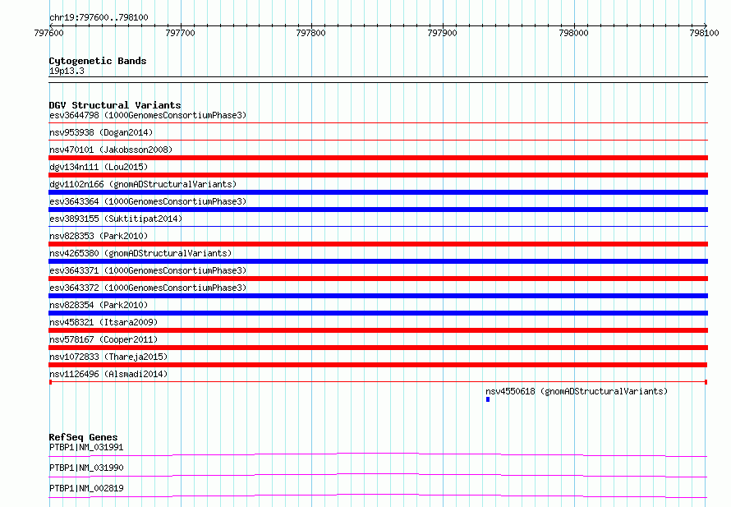Open transcript PTBP1|NM_031991 label
Screen dimensions: 731x507
[x=86, y=447]
